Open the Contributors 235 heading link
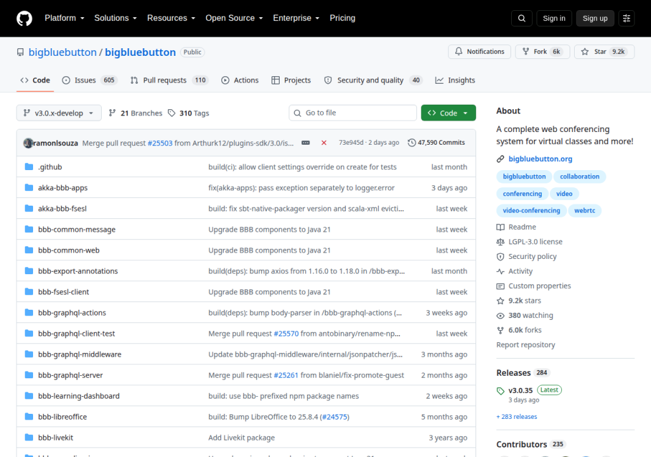This screenshot has height=457, width=651. 530,444
